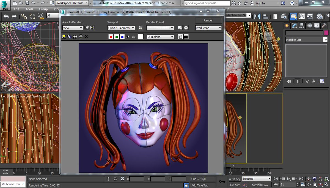This screenshot has height=188, width=330.
Task: Click Clear X icon in render window
Action: [86, 37]
